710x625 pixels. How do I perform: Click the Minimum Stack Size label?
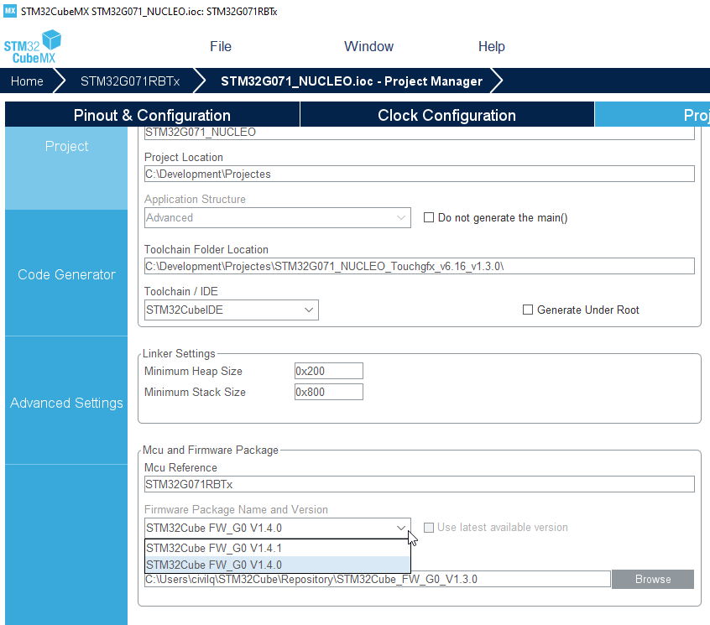coord(196,392)
